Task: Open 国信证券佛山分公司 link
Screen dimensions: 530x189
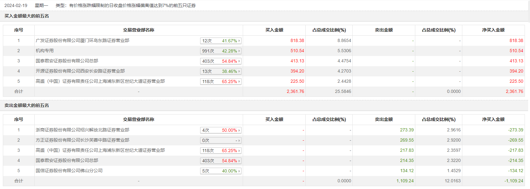Action: [69, 171]
